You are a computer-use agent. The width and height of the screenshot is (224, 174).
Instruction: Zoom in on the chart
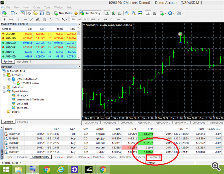pyautogui.click(x=127, y=13)
